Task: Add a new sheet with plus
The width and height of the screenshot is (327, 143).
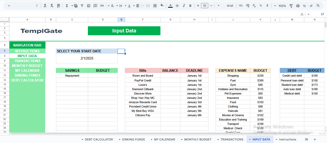Action: (315, 139)
